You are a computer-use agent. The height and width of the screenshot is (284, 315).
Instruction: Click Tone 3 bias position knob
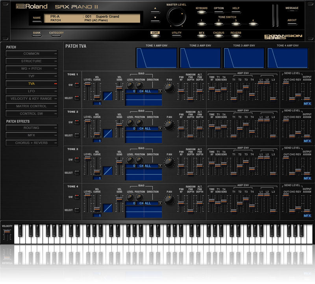139,160
